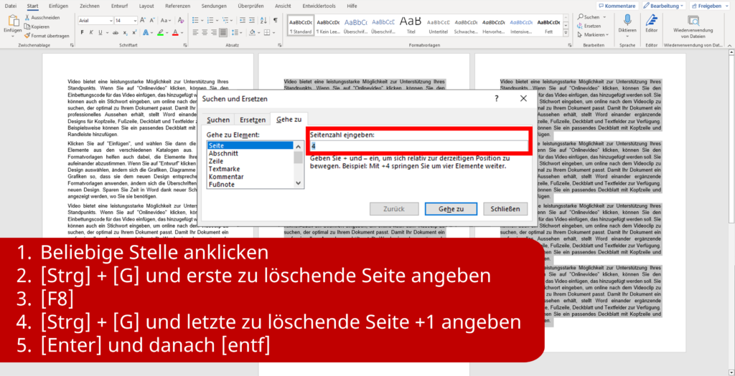Clear all formatting with the eraser A icon
Viewport: 735px width, 376px height.
tap(180, 21)
